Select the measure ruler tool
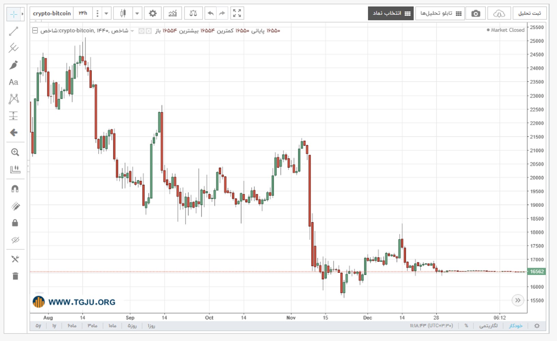The width and height of the screenshot is (557, 341). [15, 169]
